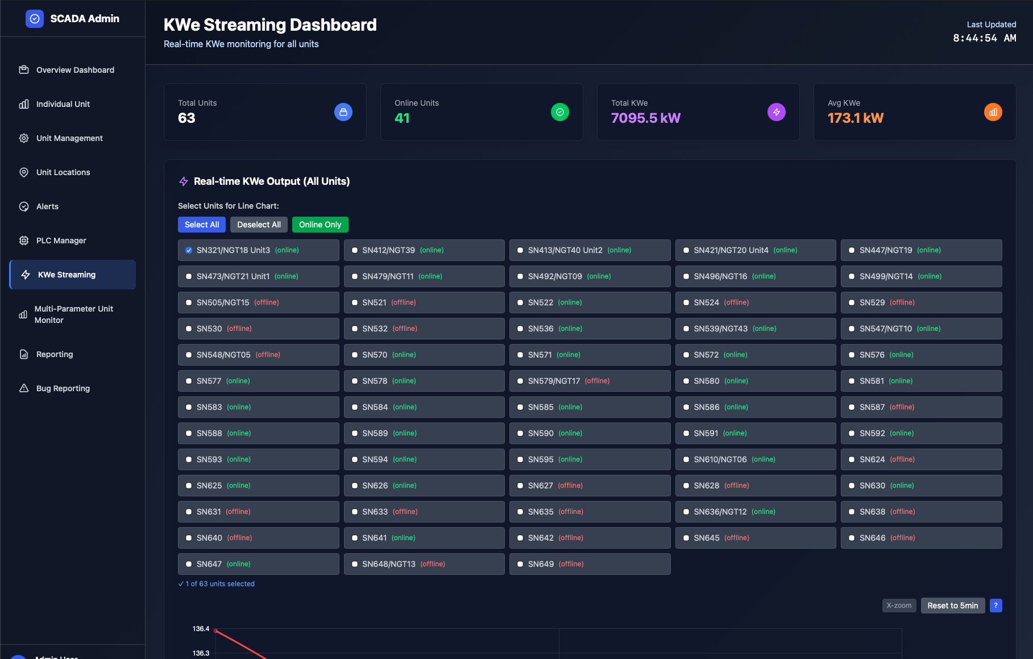Click the Reset to 5min button
The image size is (1033, 659).
953,606
